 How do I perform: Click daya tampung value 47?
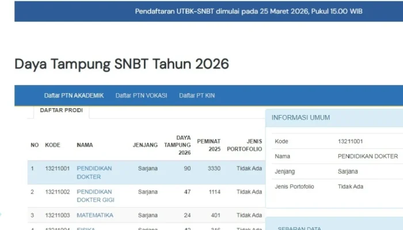(187, 191)
